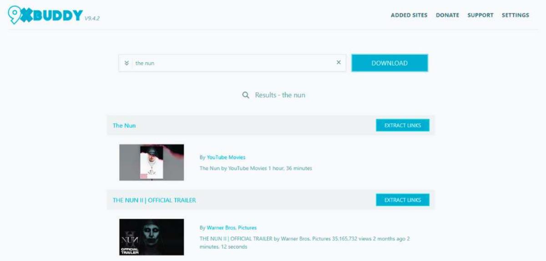This screenshot has height=261, width=546.
Task: Open 'The Nun' result title
Action: click(x=124, y=125)
